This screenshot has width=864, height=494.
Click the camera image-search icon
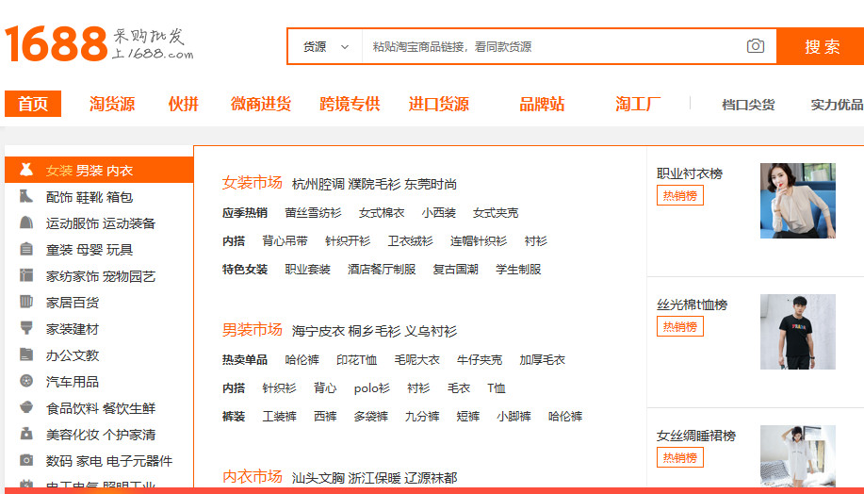(x=756, y=46)
